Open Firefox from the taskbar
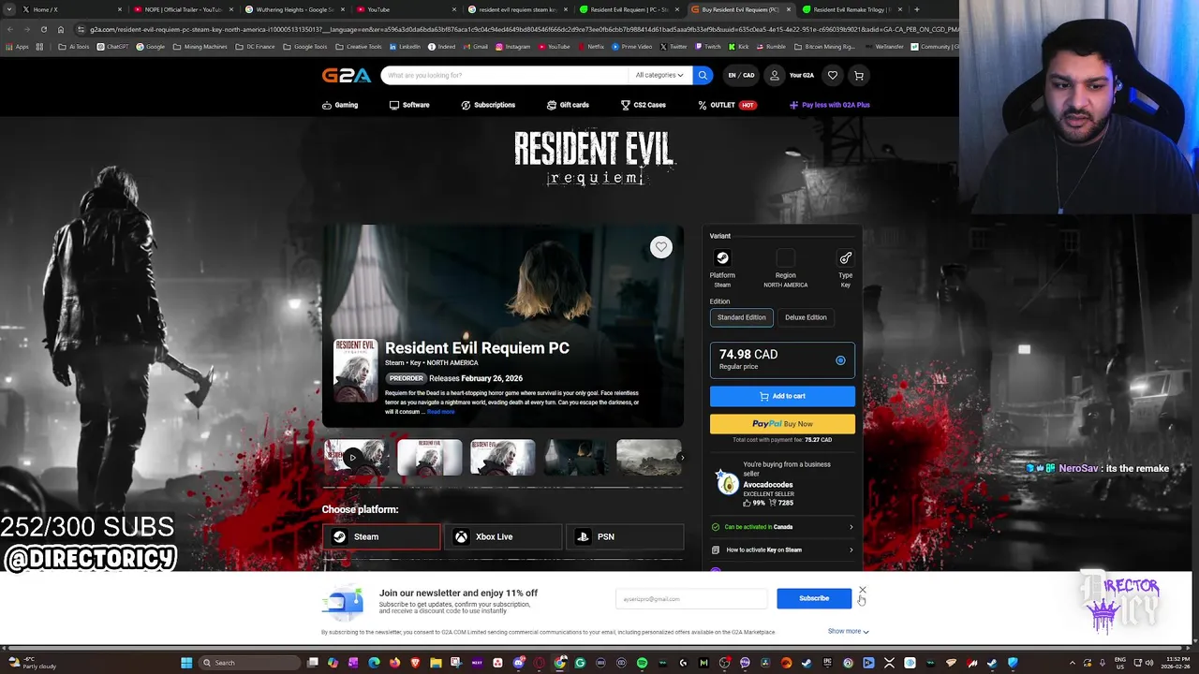The image size is (1199, 674). tap(394, 663)
